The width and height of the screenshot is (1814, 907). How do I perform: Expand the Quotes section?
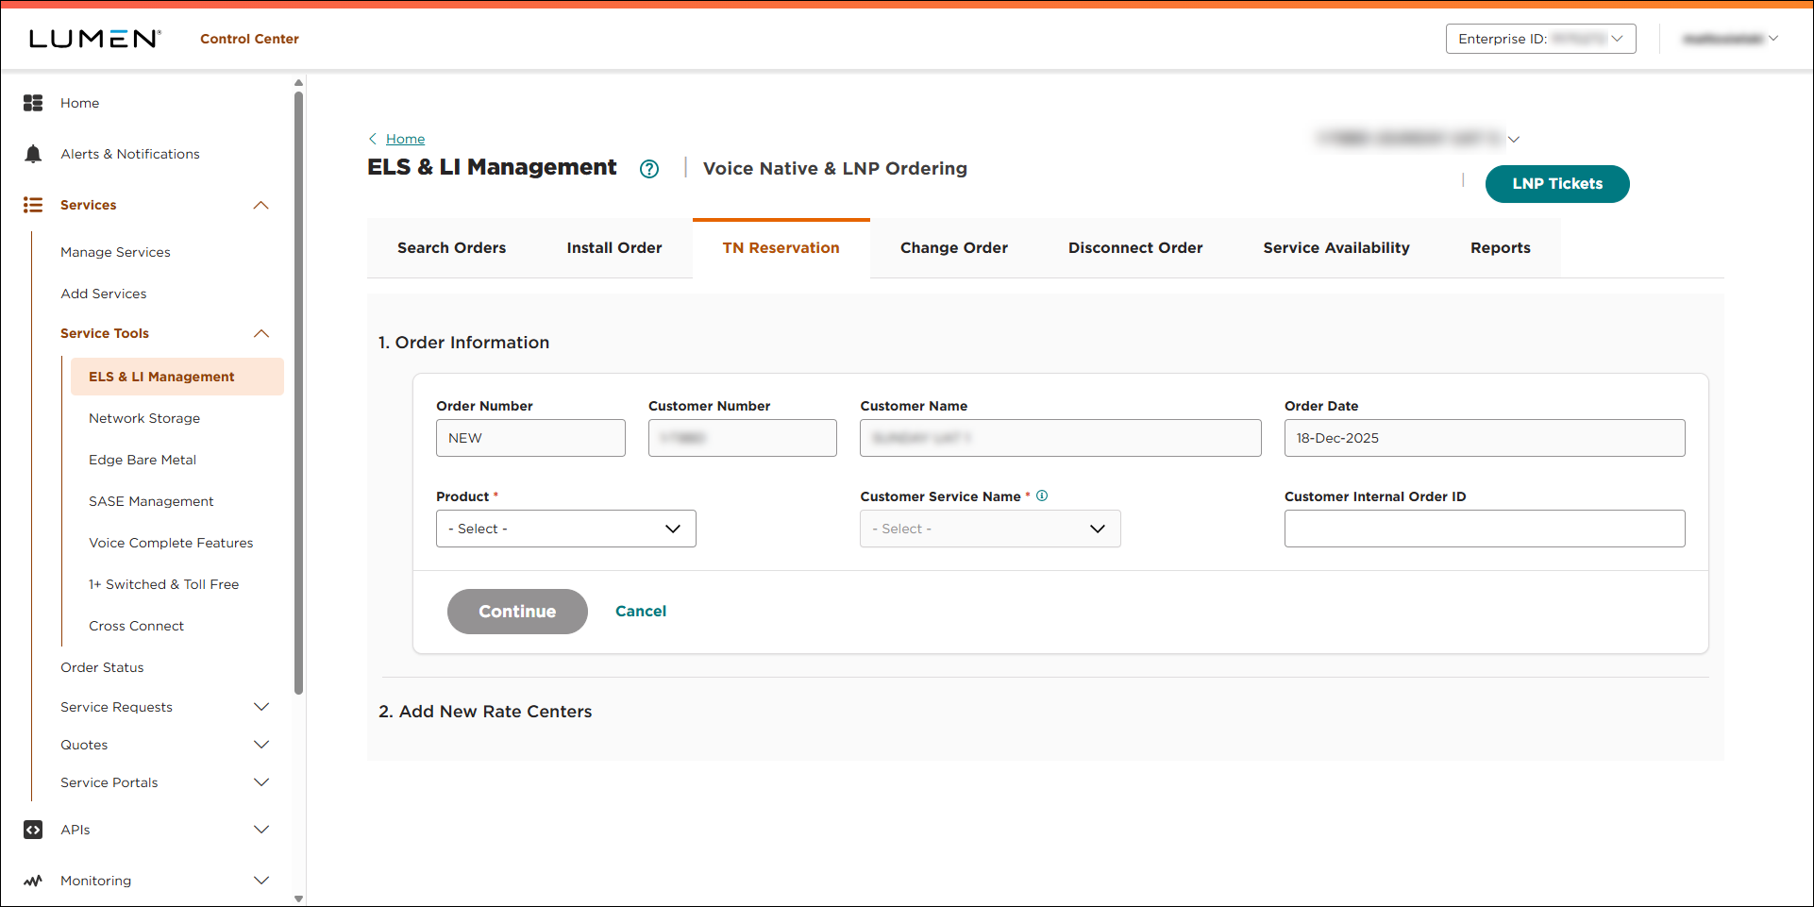click(x=261, y=745)
